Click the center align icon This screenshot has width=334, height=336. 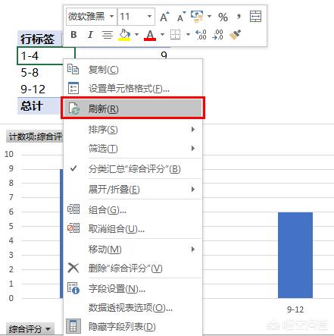pyautogui.click(x=108, y=35)
